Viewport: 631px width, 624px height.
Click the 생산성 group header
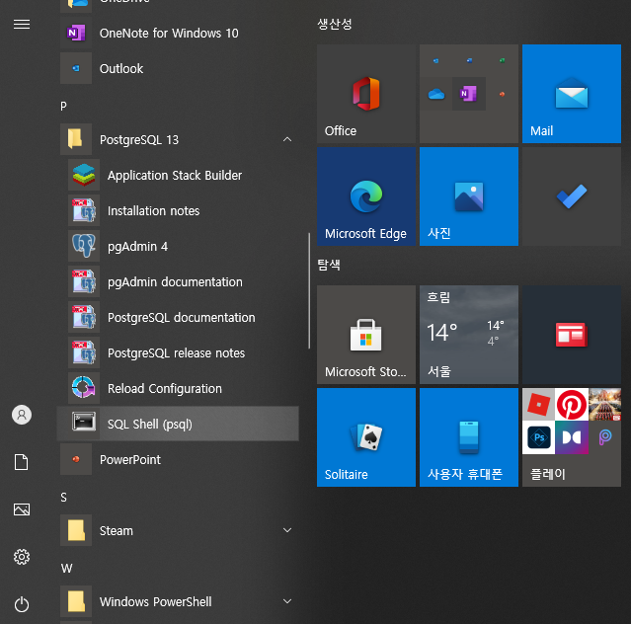click(x=335, y=24)
